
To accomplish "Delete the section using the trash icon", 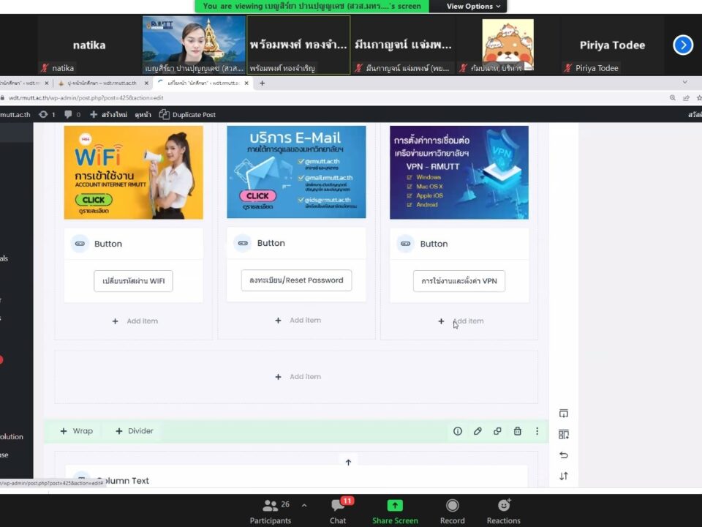I will click(518, 431).
